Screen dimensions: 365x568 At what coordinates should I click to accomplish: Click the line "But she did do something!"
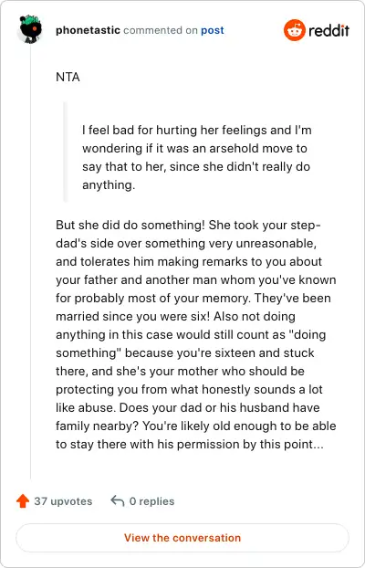130,225
